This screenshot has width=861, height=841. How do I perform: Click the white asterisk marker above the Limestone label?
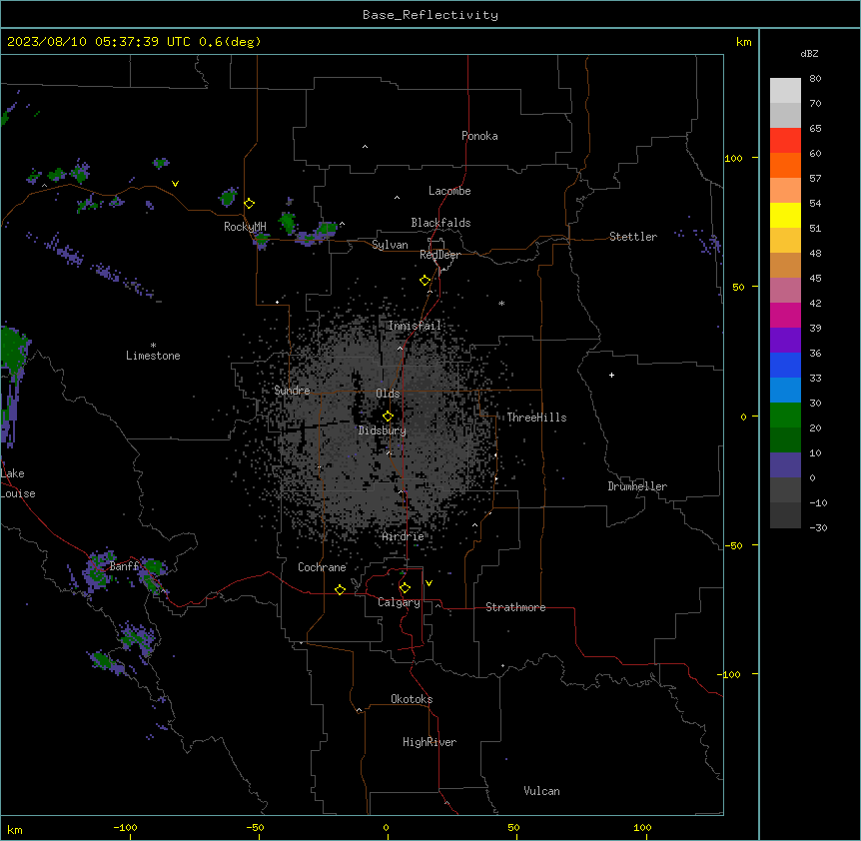pyautogui.click(x=153, y=346)
